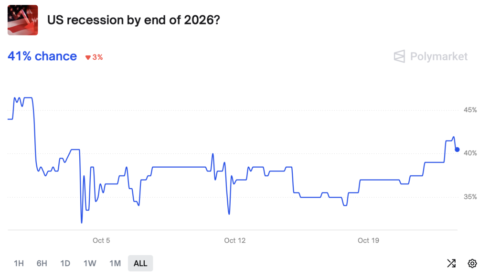The height and width of the screenshot is (279, 489).
Task: Click the Oct 5 date axis label
Action: pyautogui.click(x=101, y=240)
